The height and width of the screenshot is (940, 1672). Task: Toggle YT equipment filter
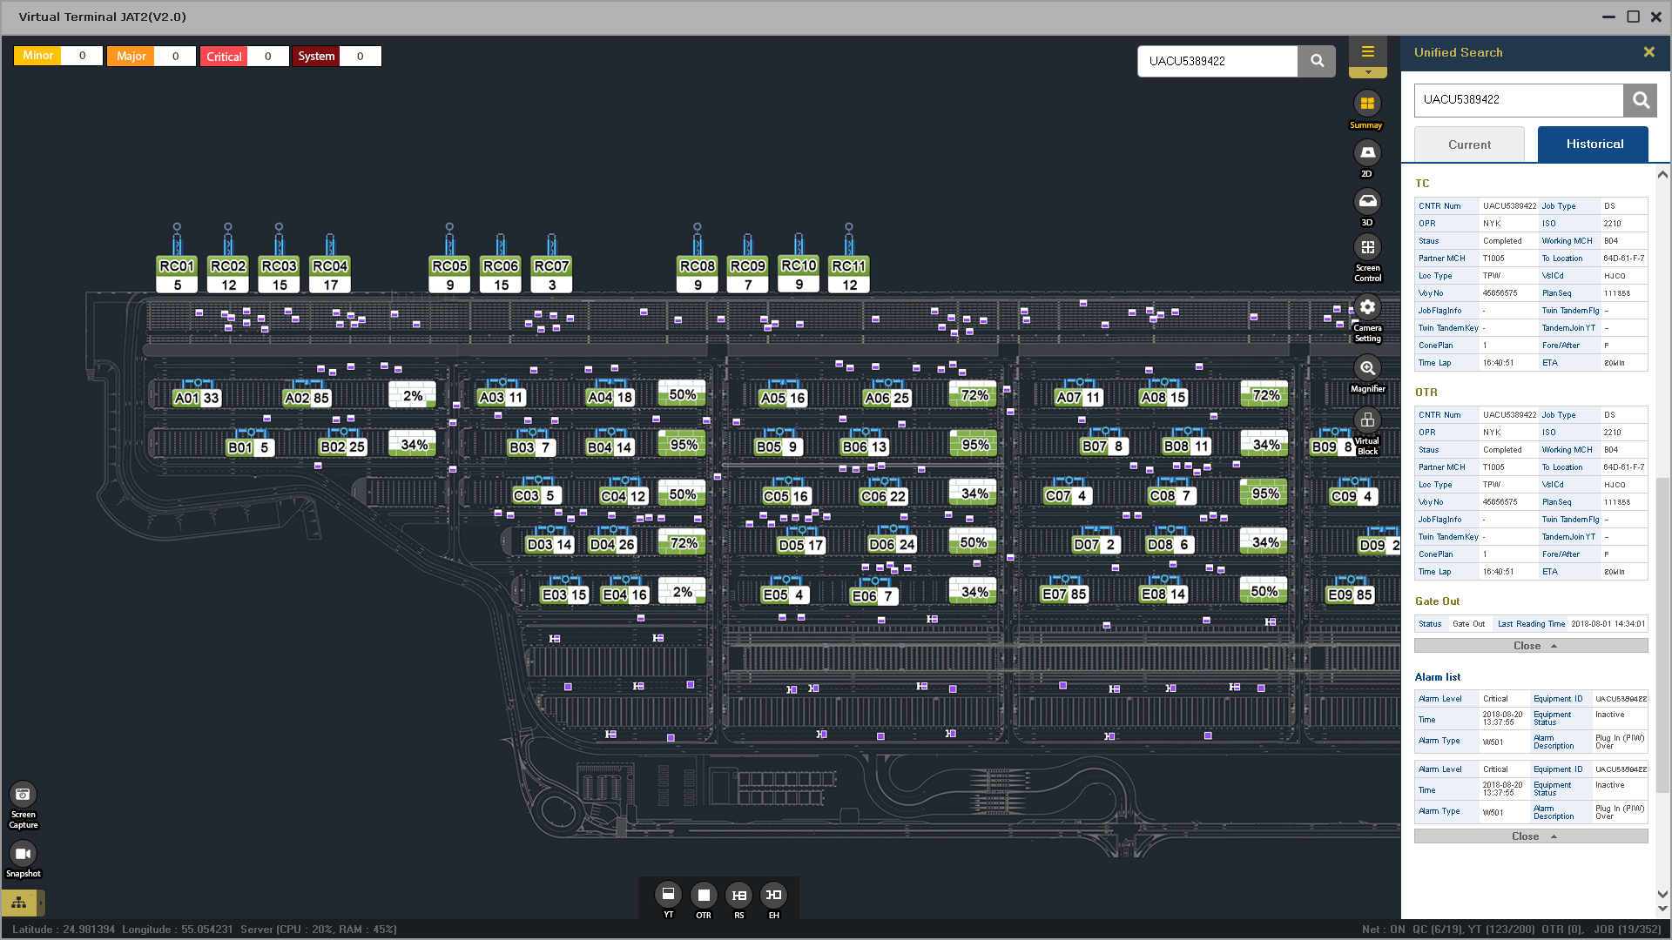(668, 895)
